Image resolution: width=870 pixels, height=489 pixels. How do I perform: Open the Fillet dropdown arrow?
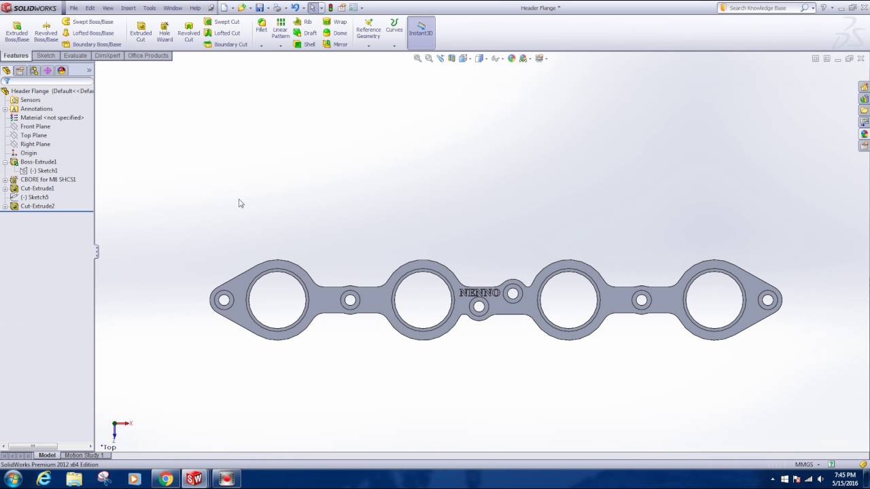click(x=262, y=46)
